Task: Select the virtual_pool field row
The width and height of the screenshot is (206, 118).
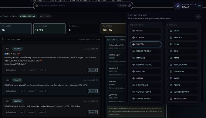Action: point(117,58)
